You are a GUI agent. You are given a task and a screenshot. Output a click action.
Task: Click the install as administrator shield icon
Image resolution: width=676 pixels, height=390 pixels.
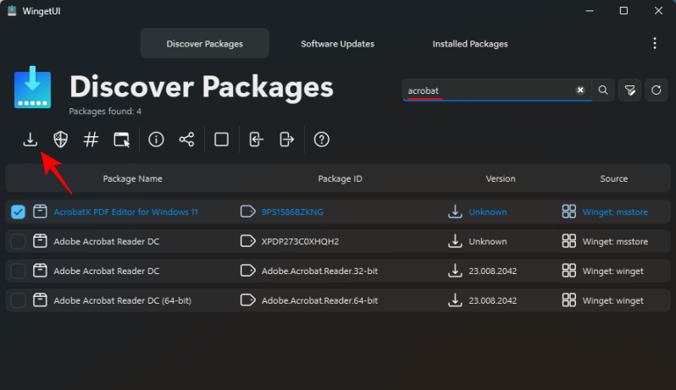pos(60,140)
